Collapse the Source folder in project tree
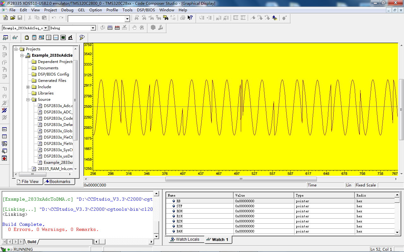This screenshot has width=404, height=252. [28, 100]
